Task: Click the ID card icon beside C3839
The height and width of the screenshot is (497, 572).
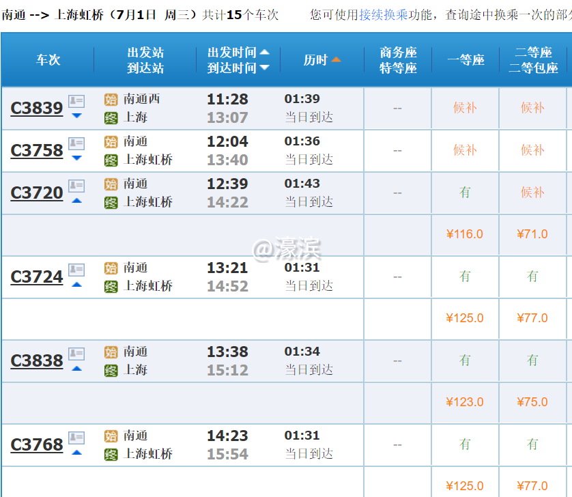Action: pos(76,100)
